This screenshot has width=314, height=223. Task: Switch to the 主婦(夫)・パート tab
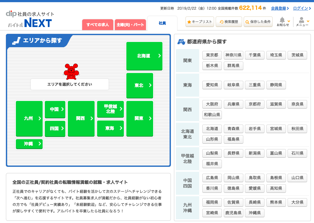pos(130,25)
